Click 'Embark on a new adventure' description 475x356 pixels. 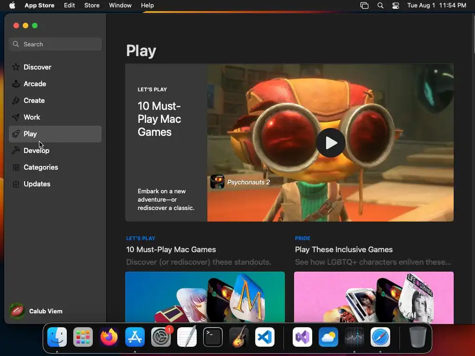tap(166, 199)
